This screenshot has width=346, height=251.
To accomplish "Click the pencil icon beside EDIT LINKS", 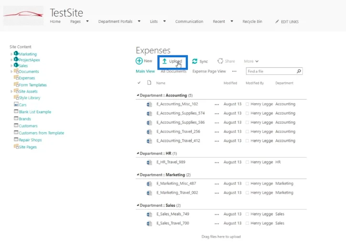I will pos(277,21).
